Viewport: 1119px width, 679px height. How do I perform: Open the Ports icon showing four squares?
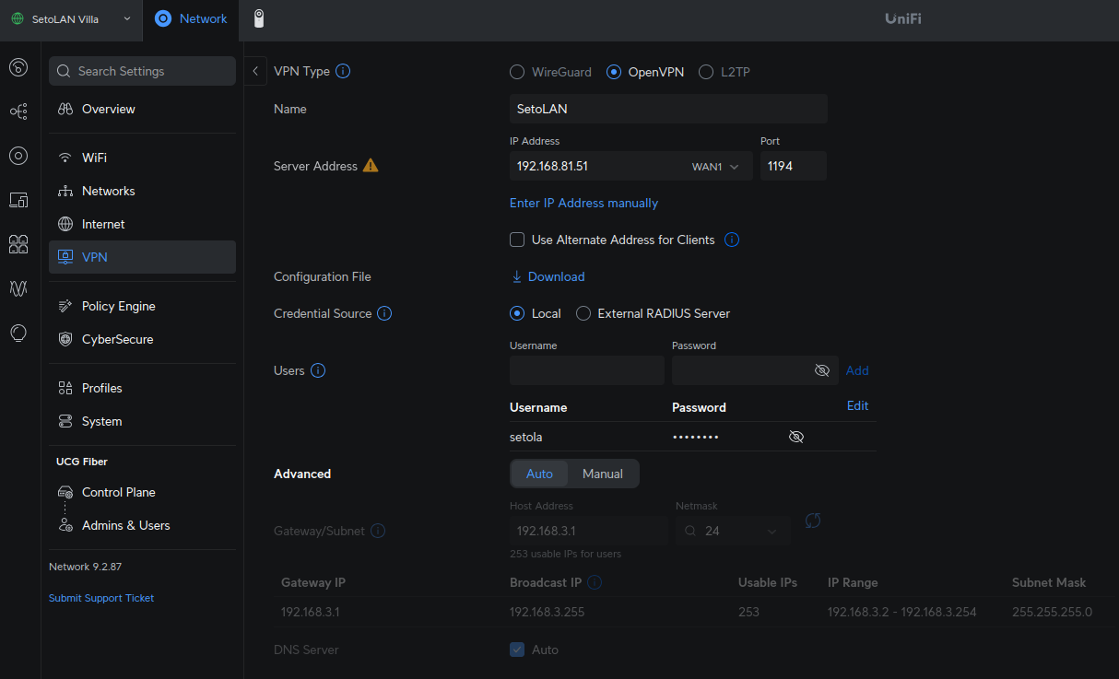coord(18,244)
